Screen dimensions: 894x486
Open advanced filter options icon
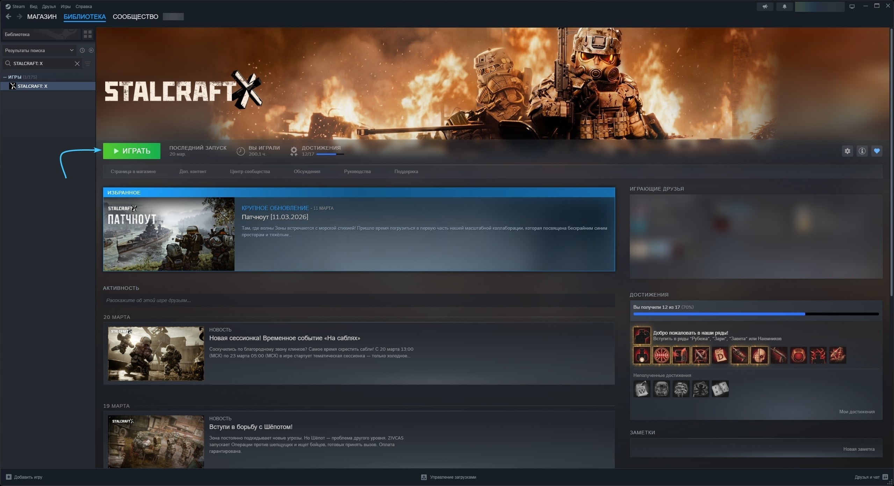point(88,64)
